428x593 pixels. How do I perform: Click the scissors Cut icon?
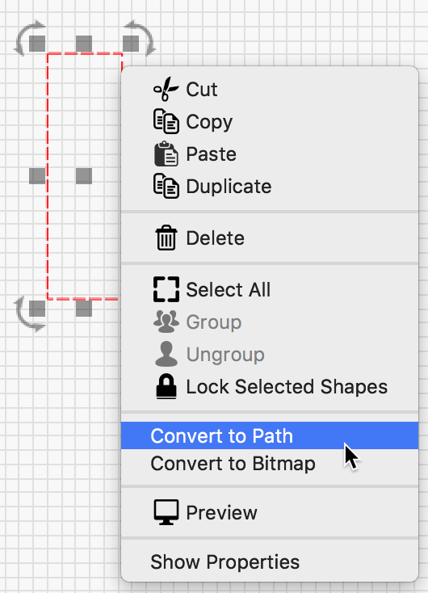(166, 89)
